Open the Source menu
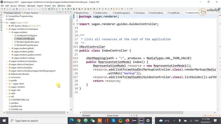This screenshot has height=124, width=221. (x=13, y=6)
